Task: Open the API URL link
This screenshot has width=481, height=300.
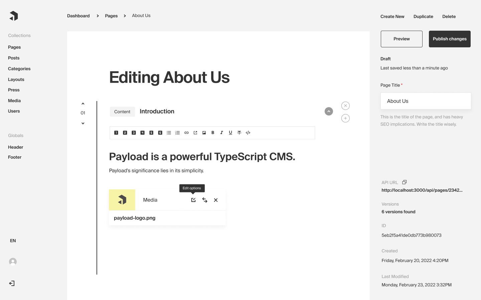Action: pos(422,190)
